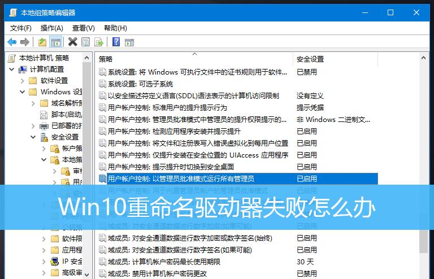Expand the 高级审 folder node arrow

click(44, 273)
